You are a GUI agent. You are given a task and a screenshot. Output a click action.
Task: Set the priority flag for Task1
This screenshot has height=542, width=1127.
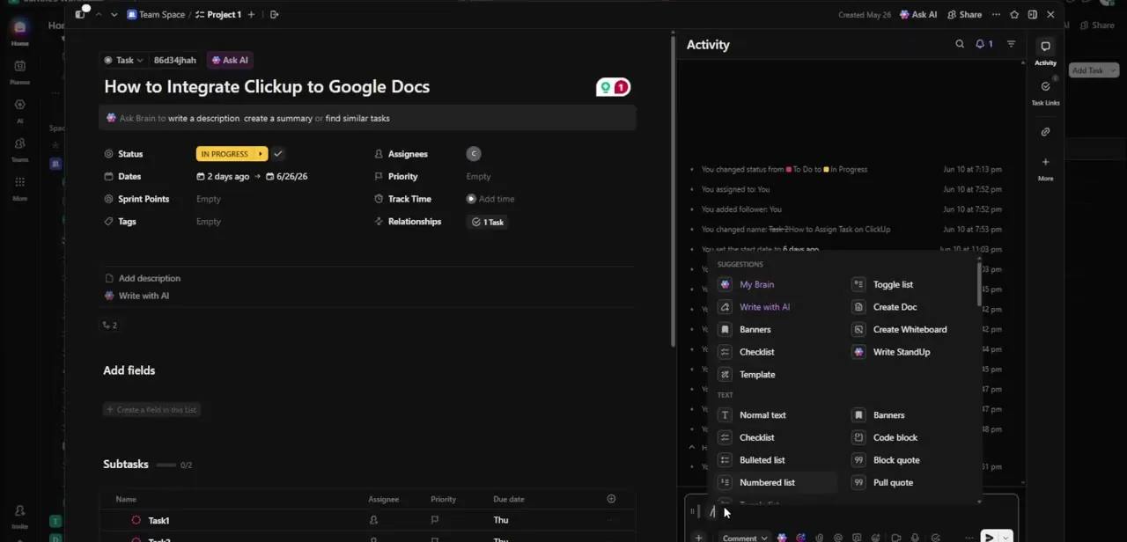coord(435,520)
